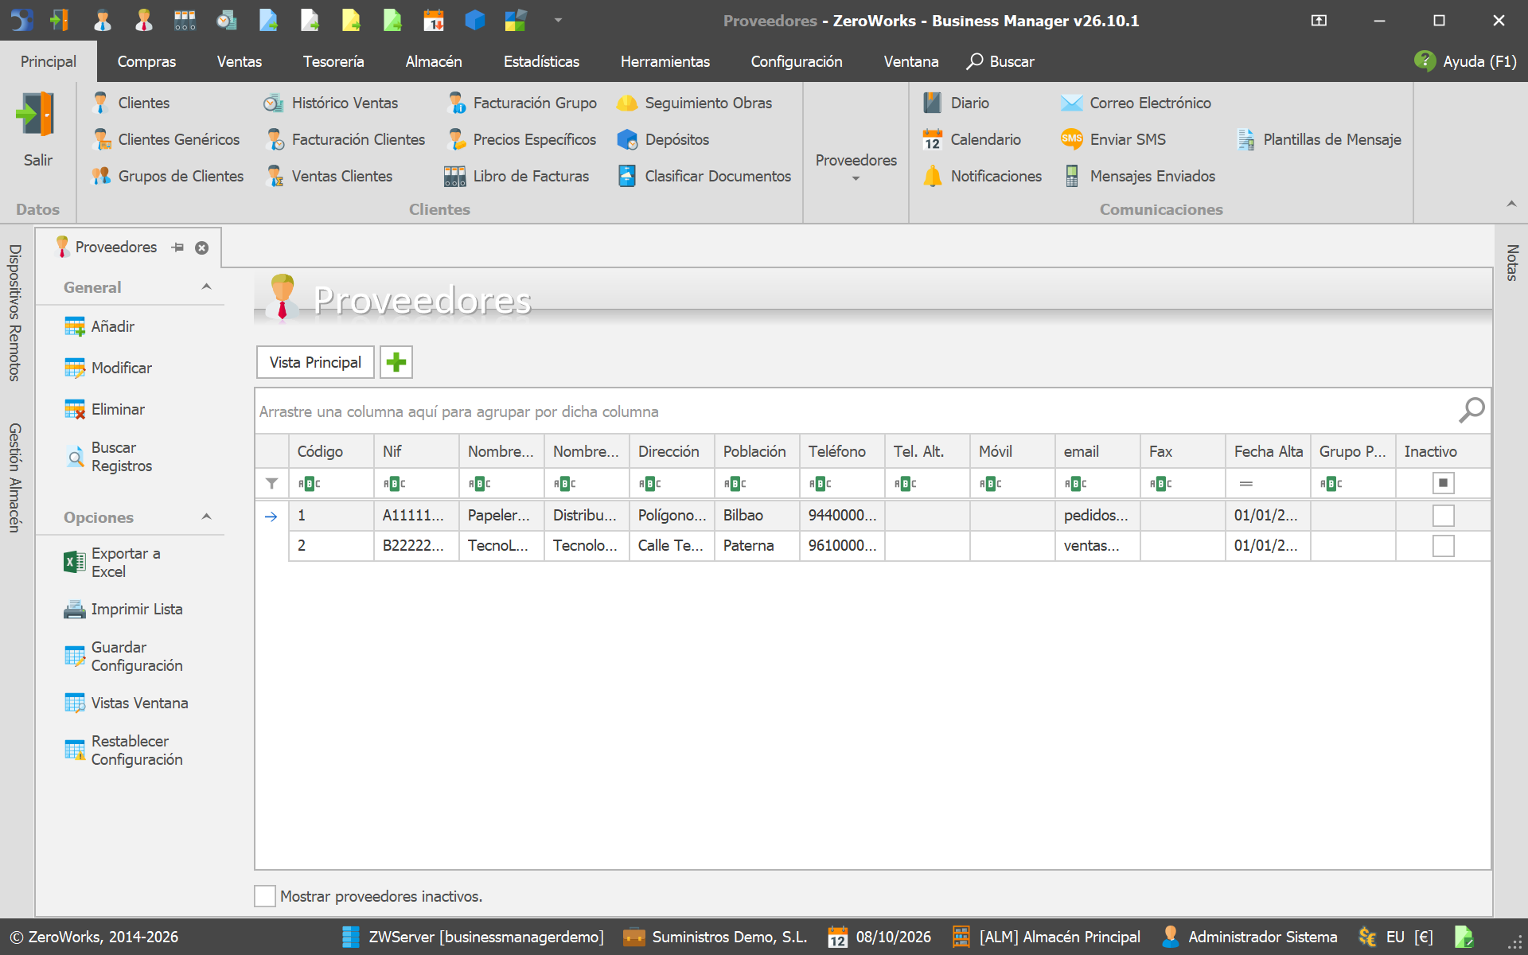Switch to Configuración ribbon tab

797,61
